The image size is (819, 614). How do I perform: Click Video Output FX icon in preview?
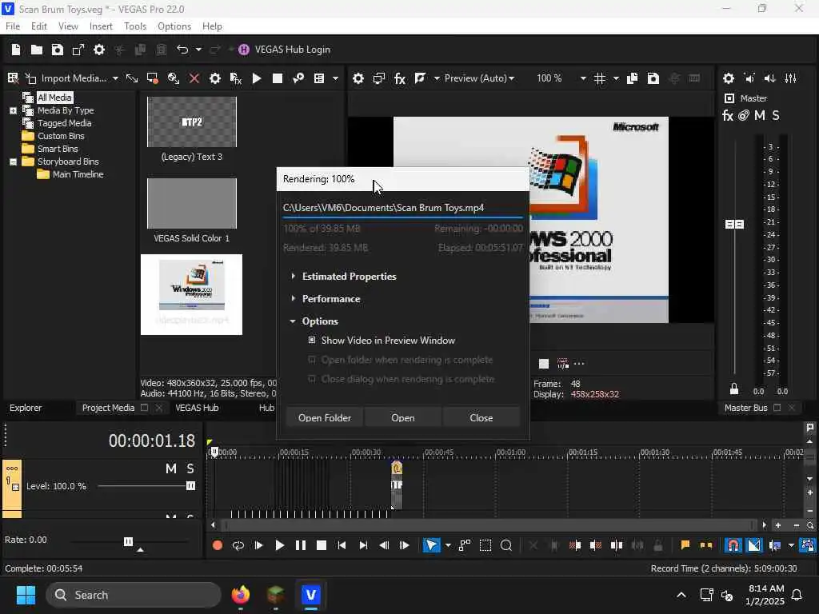[400, 78]
